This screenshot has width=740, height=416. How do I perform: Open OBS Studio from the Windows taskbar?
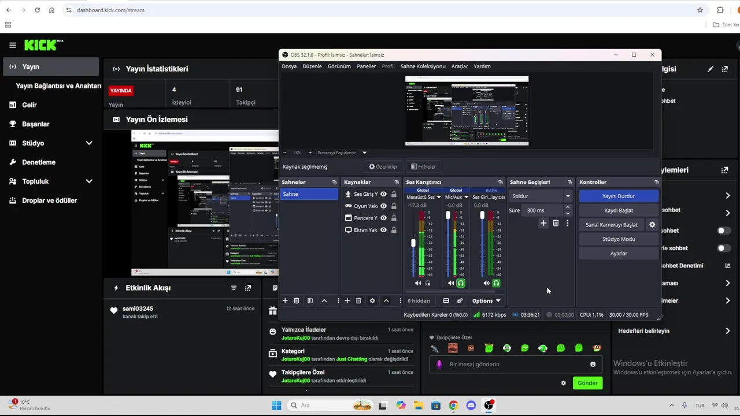tap(489, 406)
